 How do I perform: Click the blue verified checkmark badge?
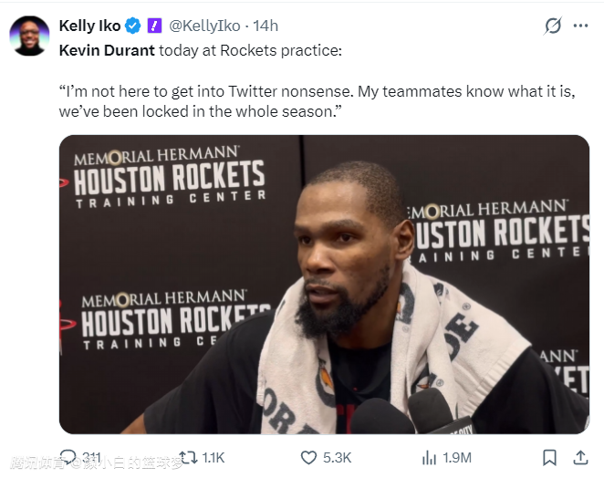pyautogui.click(x=133, y=26)
